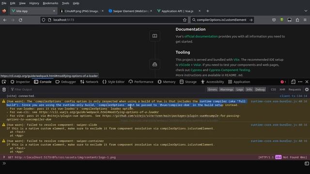Activate the element picker tool
Screen dimensions: 310x174
point(4,82)
